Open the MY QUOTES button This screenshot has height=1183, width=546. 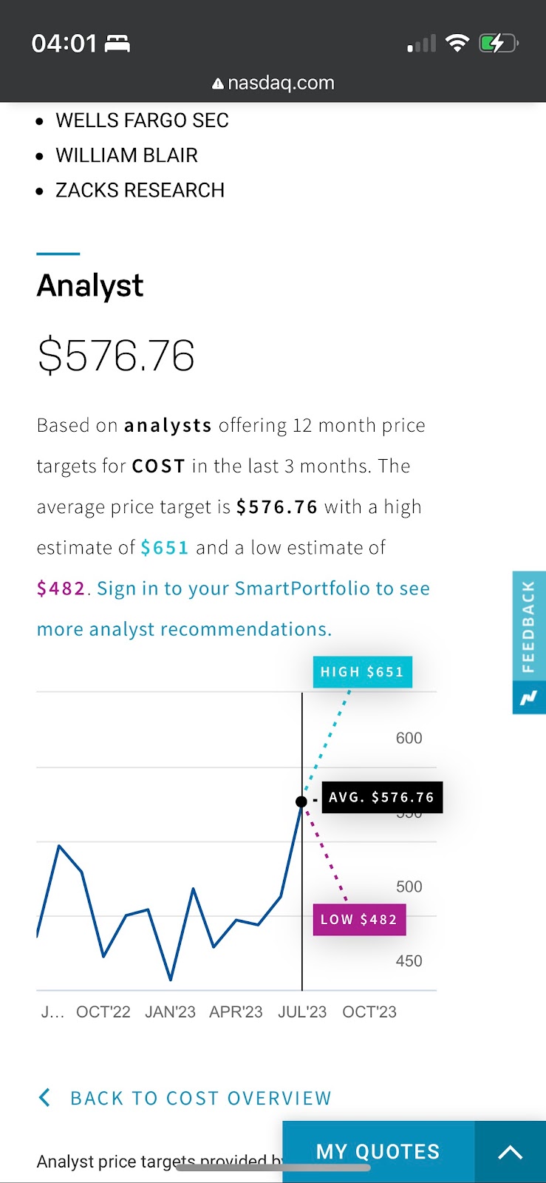pyautogui.click(x=378, y=1152)
